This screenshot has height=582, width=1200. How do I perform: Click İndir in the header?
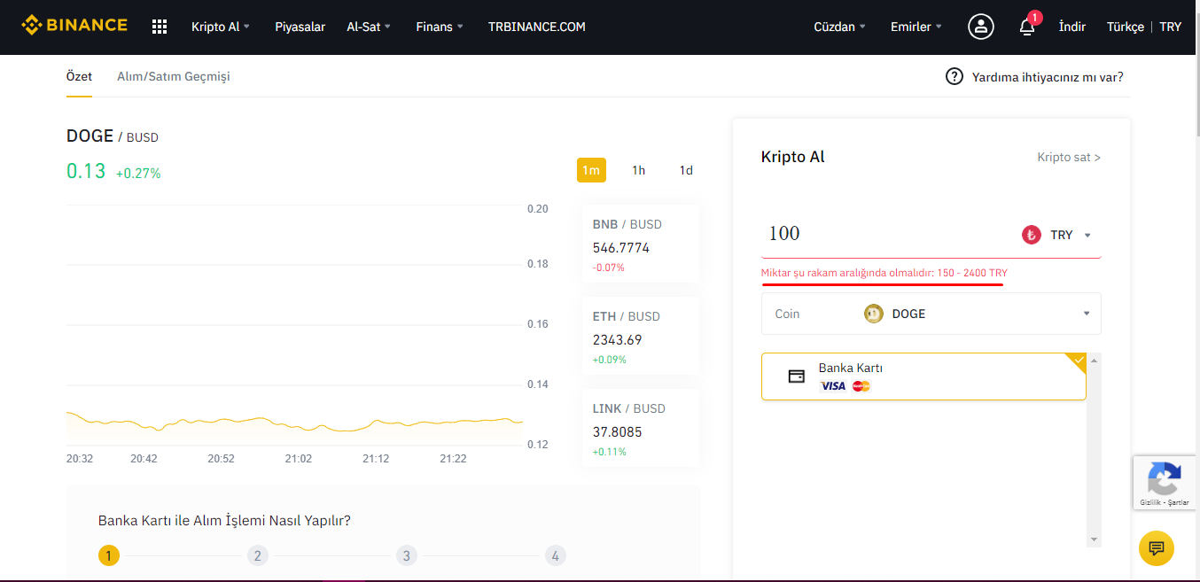(x=1071, y=27)
